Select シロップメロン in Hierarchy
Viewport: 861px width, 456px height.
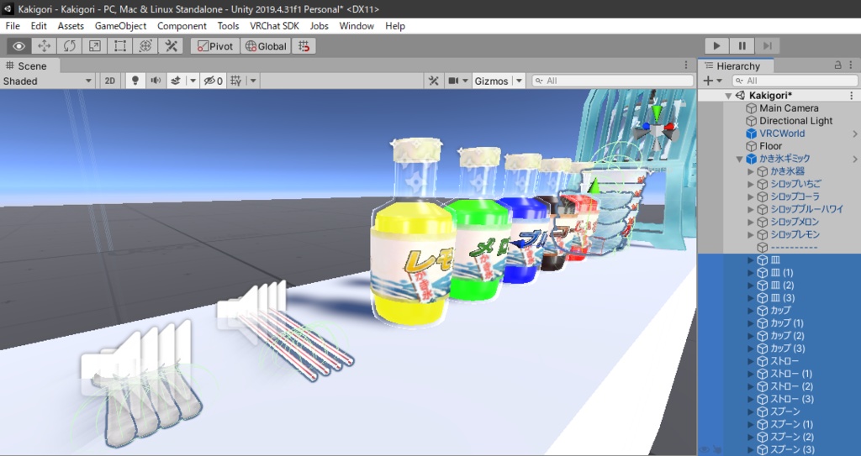794,222
